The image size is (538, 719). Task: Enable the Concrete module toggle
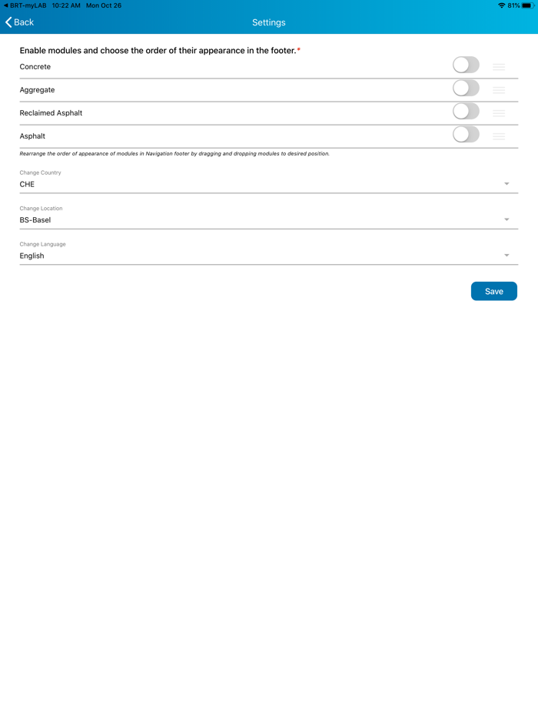tap(466, 65)
